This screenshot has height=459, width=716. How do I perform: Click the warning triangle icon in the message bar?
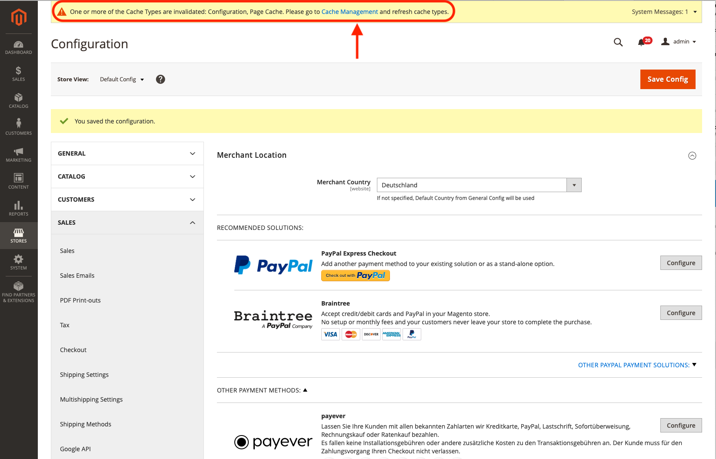tap(62, 12)
